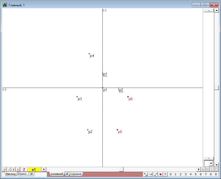Switch to the Компл. tab
This screenshot has height=179, width=221.
(x=22, y=174)
